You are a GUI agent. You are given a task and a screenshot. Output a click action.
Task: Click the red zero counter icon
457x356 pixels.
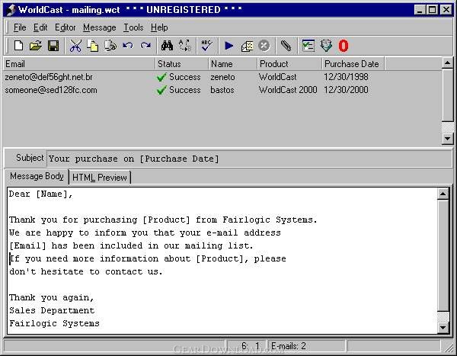344,46
